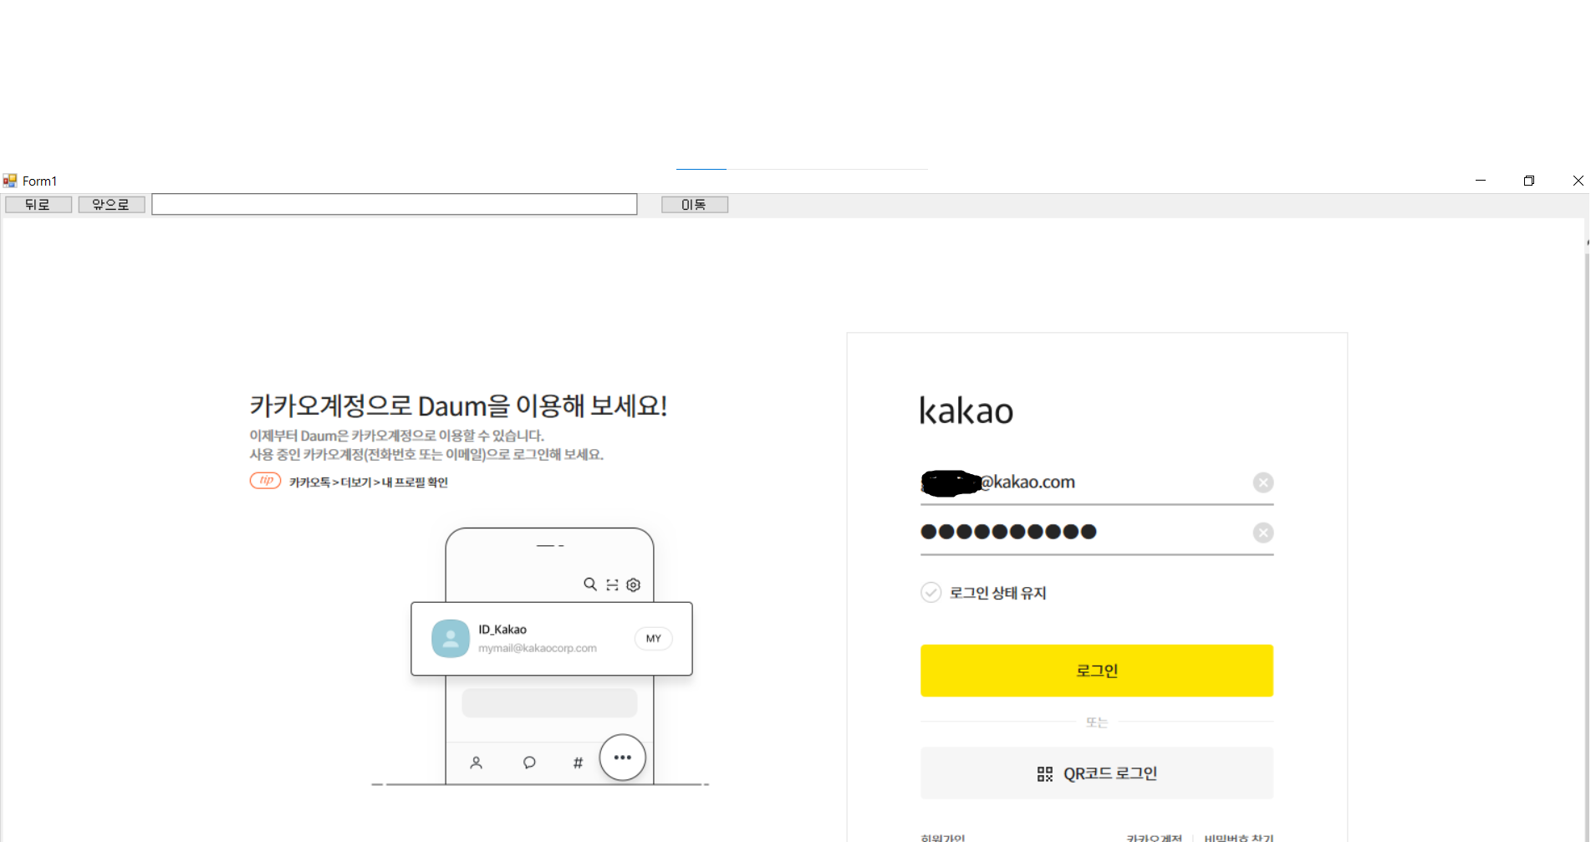Restore the Form1 window size

tap(1529, 181)
